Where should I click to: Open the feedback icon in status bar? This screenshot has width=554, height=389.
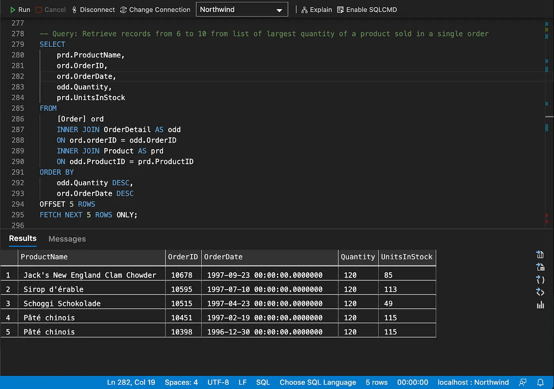tap(523, 382)
